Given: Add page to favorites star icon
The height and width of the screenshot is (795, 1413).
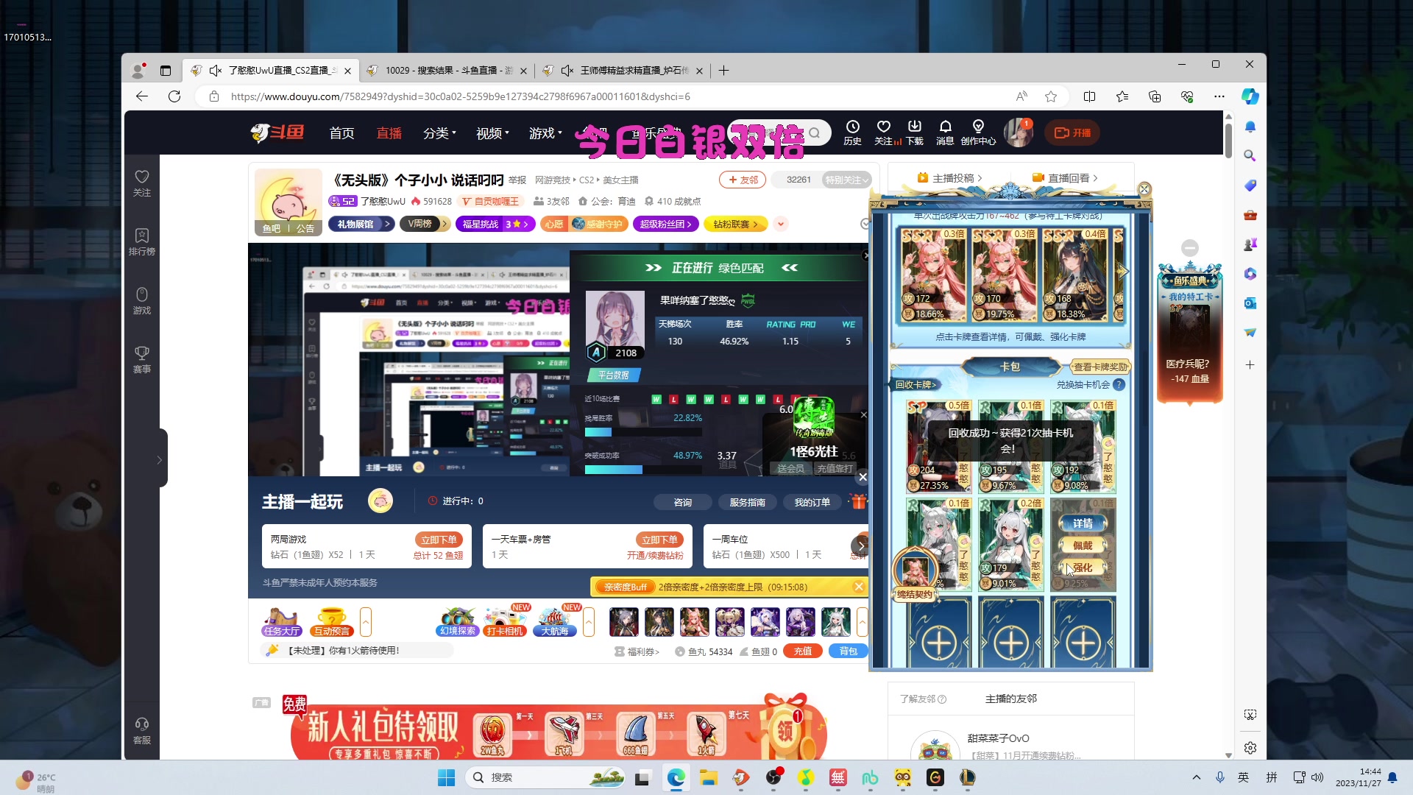Looking at the screenshot, I should click(x=1051, y=96).
